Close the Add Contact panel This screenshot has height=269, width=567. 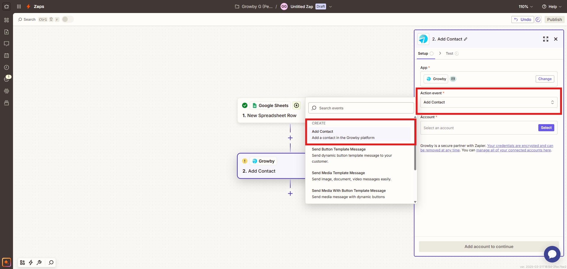pos(556,39)
